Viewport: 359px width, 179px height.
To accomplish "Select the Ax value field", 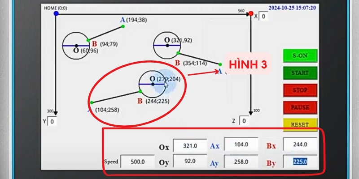I will coord(241,145).
